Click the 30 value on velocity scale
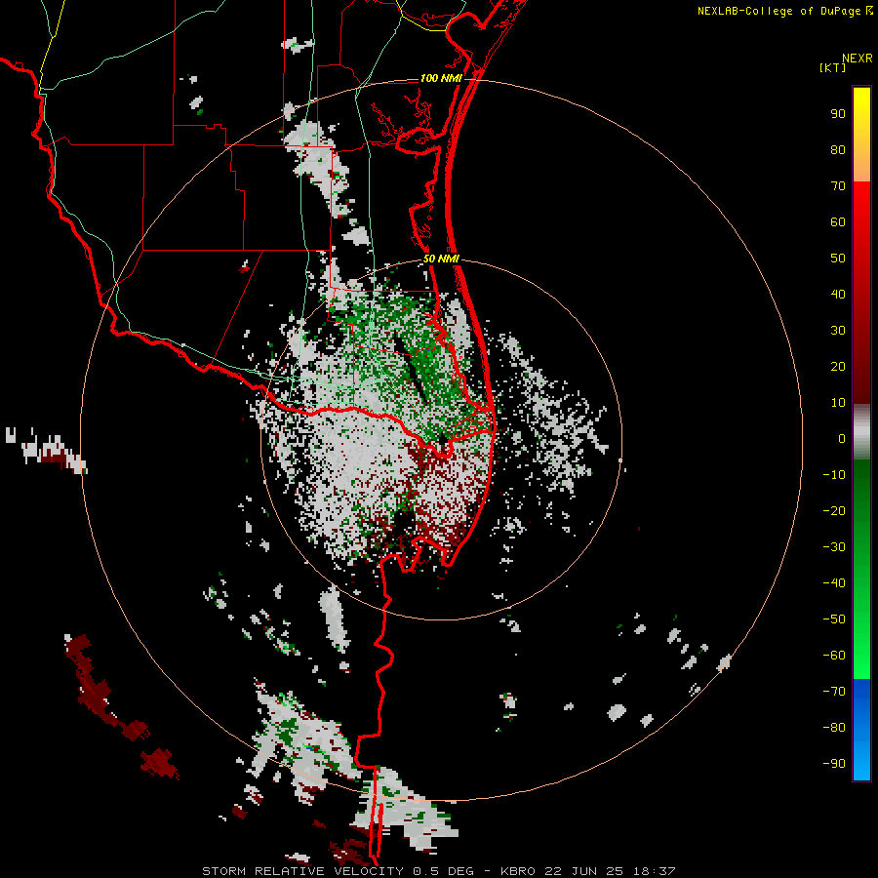 838,331
